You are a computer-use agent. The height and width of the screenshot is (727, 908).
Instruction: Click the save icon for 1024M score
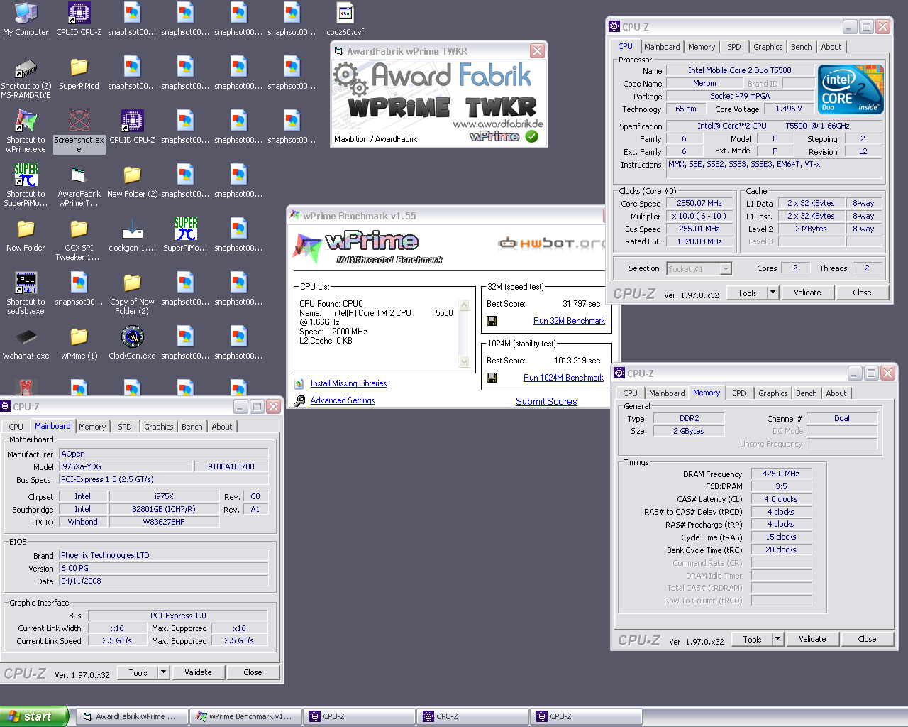[491, 378]
